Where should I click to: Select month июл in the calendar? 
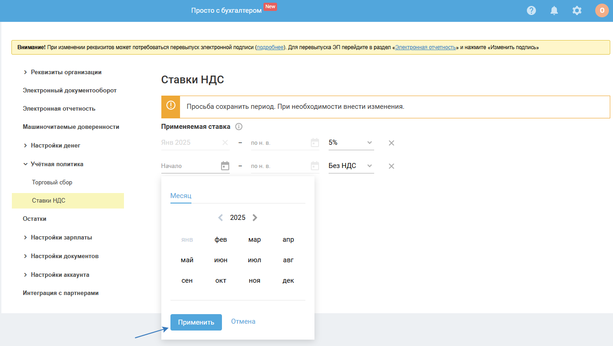254,260
